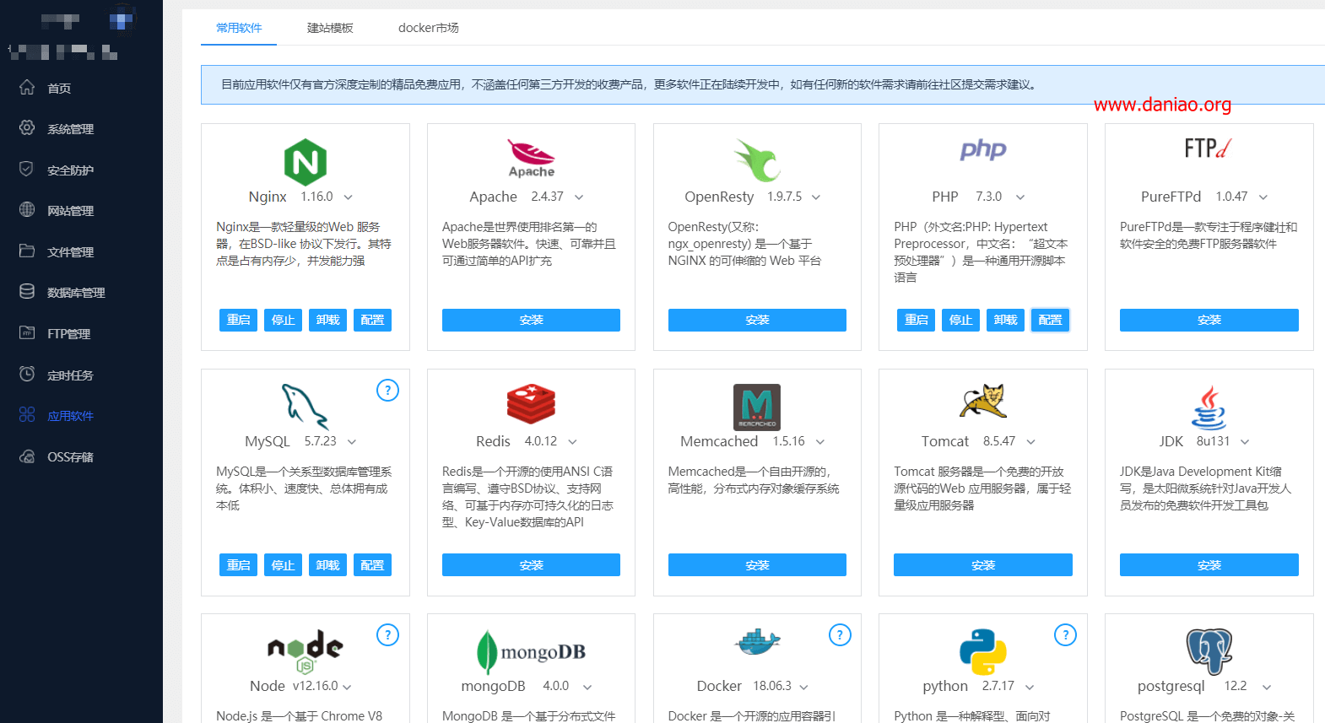
Task: Click 卸载 button on MySQL card
Action: point(327,565)
